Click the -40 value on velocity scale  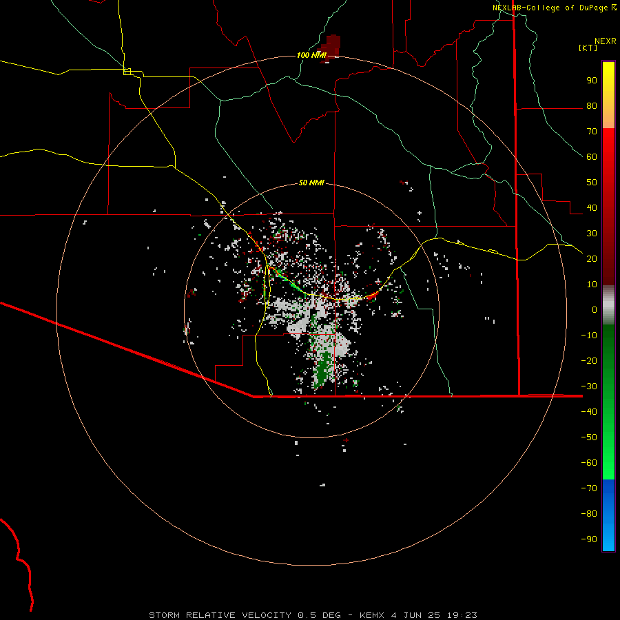tap(589, 412)
